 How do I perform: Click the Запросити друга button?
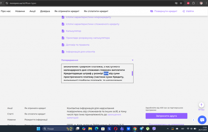pos(166,116)
